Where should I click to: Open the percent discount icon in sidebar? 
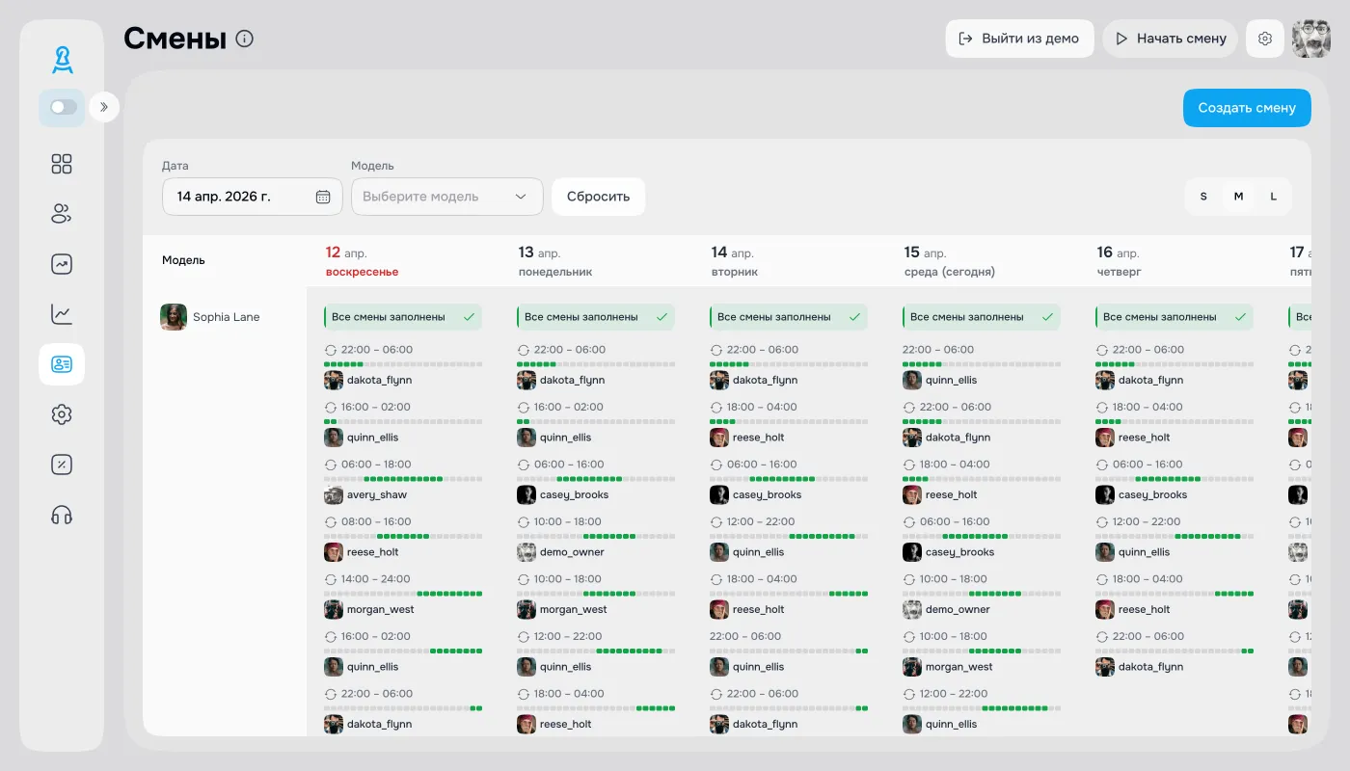tap(62, 465)
